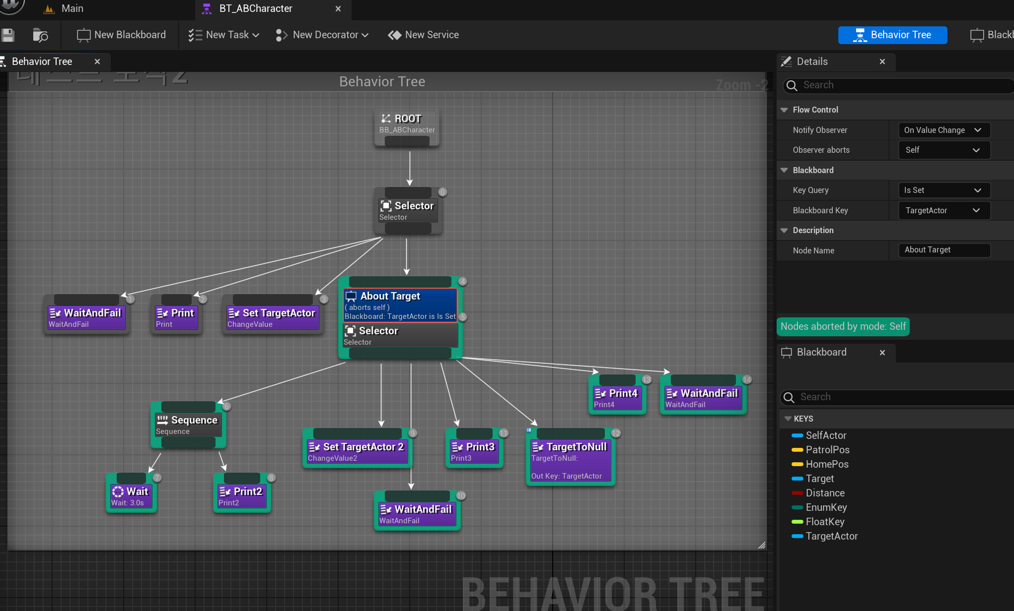The width and height of the screenshot is (1014, 611).
Task: Click the New Blackboard icon button
Action: click(83, 35)
